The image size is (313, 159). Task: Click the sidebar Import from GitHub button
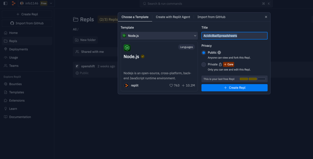(x=27, y=23)
